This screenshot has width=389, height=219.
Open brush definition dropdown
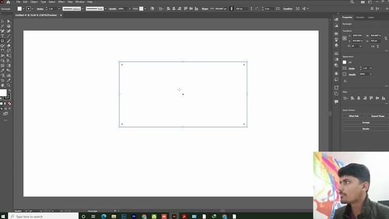click(105, 9)
